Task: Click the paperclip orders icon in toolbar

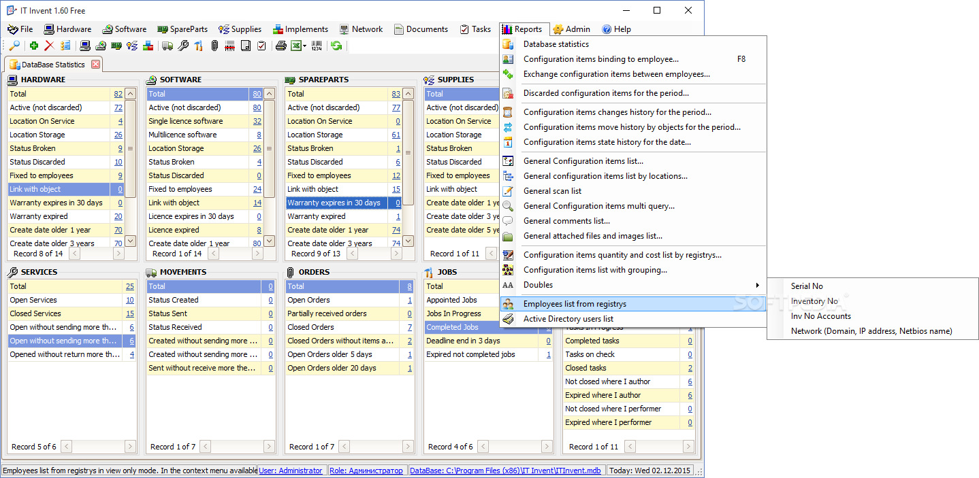Action: coord(214,46)
